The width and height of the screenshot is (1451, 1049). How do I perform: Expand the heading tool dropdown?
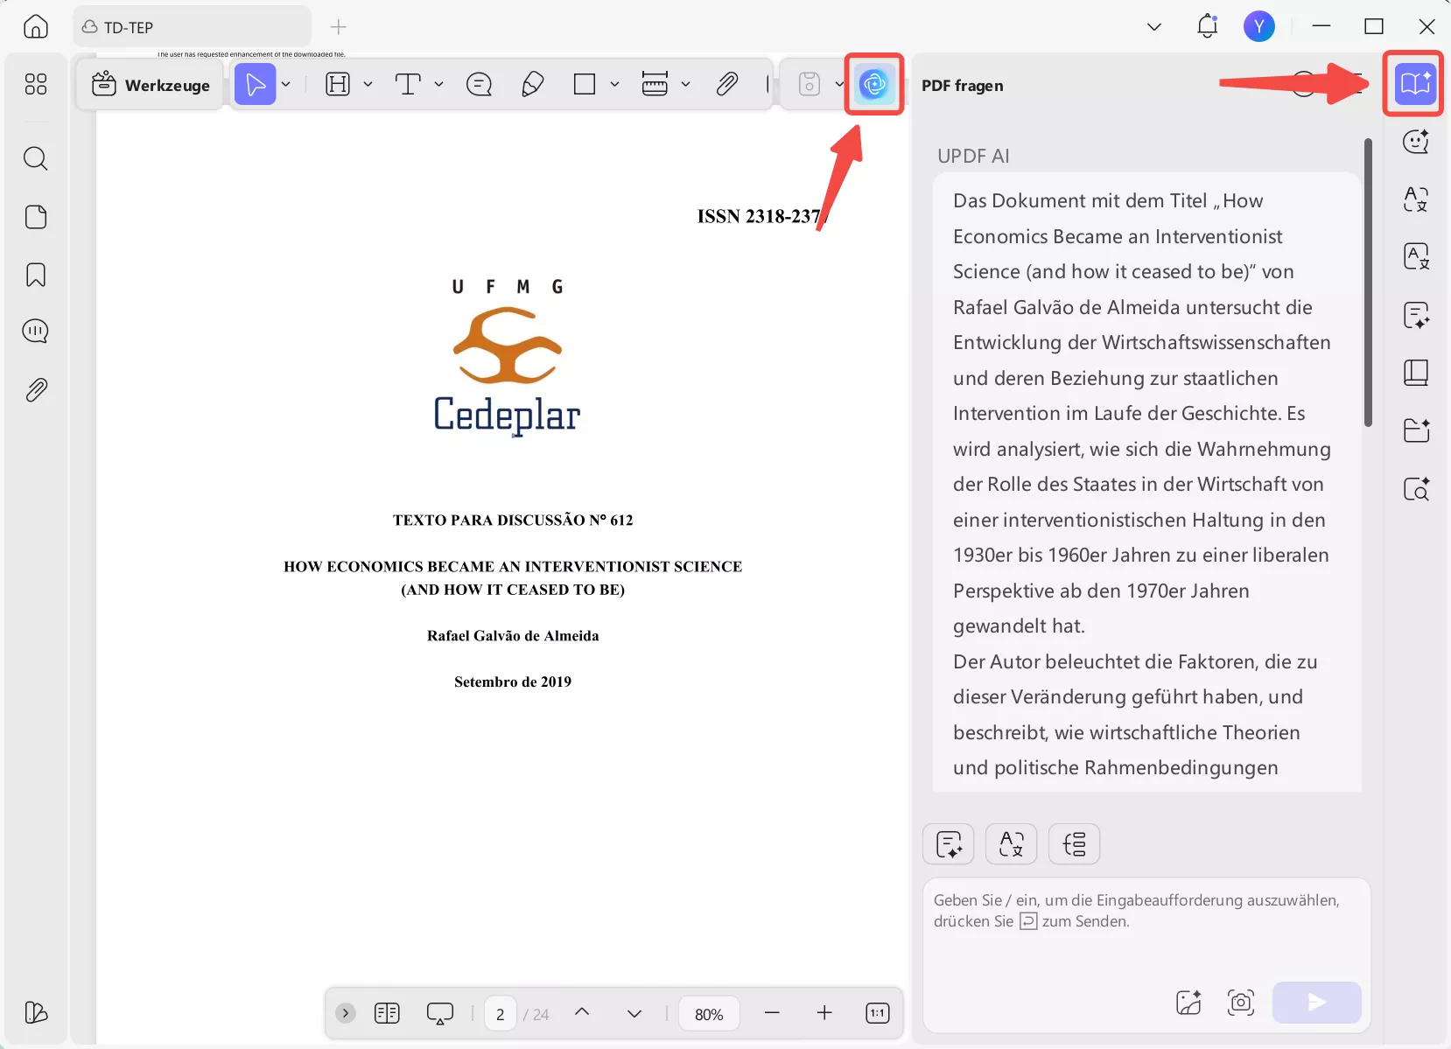pos(368,84)
